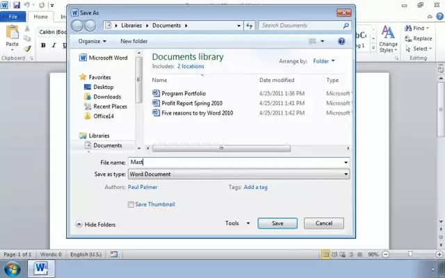This screenshot has height=278, width=445.
Task: Click the Back navigation button in Save As
Action: [77, 26]
